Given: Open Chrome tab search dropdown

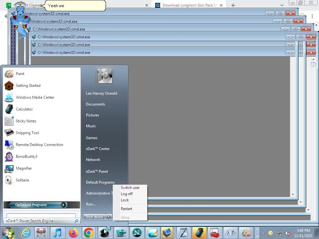Looking at the screenshot, I should point(282,5).
